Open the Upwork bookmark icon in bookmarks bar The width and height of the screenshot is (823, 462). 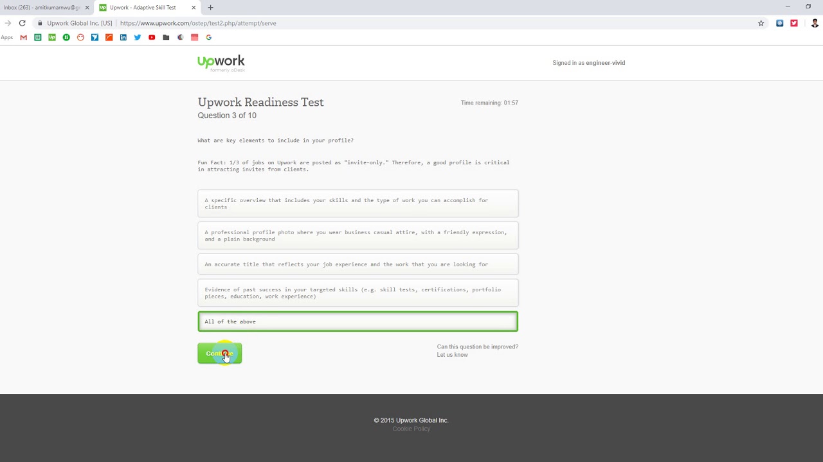(52, 37)
